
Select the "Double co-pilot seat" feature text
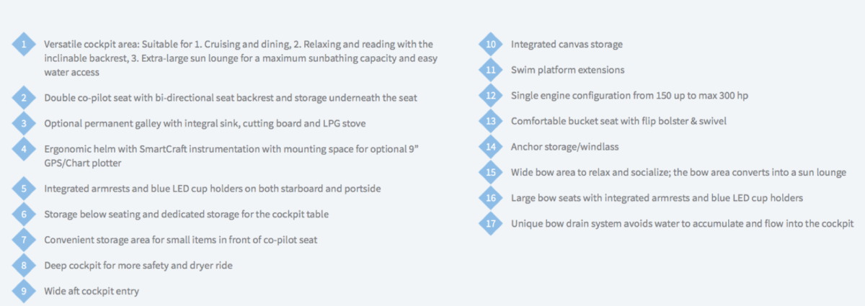click(231, 98)
